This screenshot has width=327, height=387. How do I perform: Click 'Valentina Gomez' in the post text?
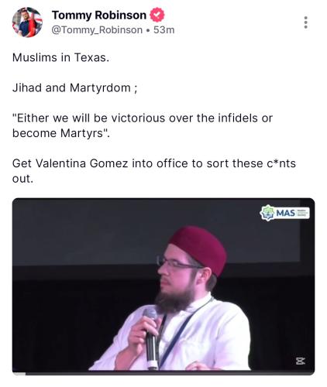point(81,163)
